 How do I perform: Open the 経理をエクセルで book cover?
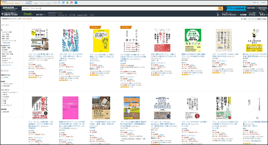pos(224,108)
